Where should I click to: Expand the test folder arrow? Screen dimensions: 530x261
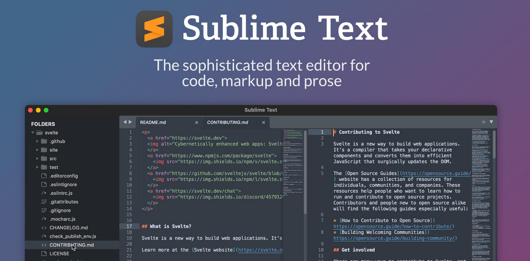coord(37,167)
